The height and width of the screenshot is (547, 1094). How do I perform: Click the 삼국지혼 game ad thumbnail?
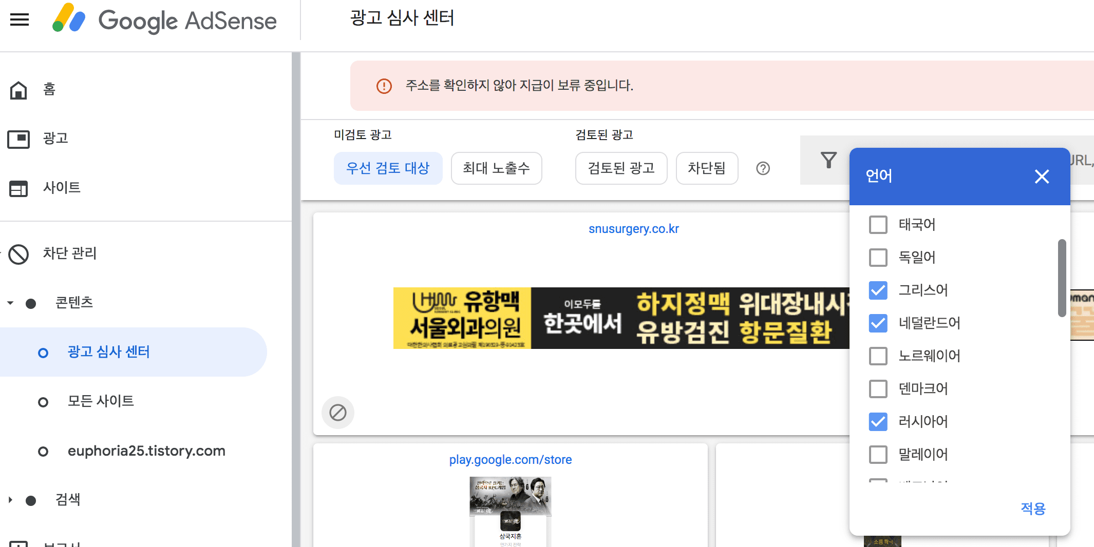coord(510,511)
